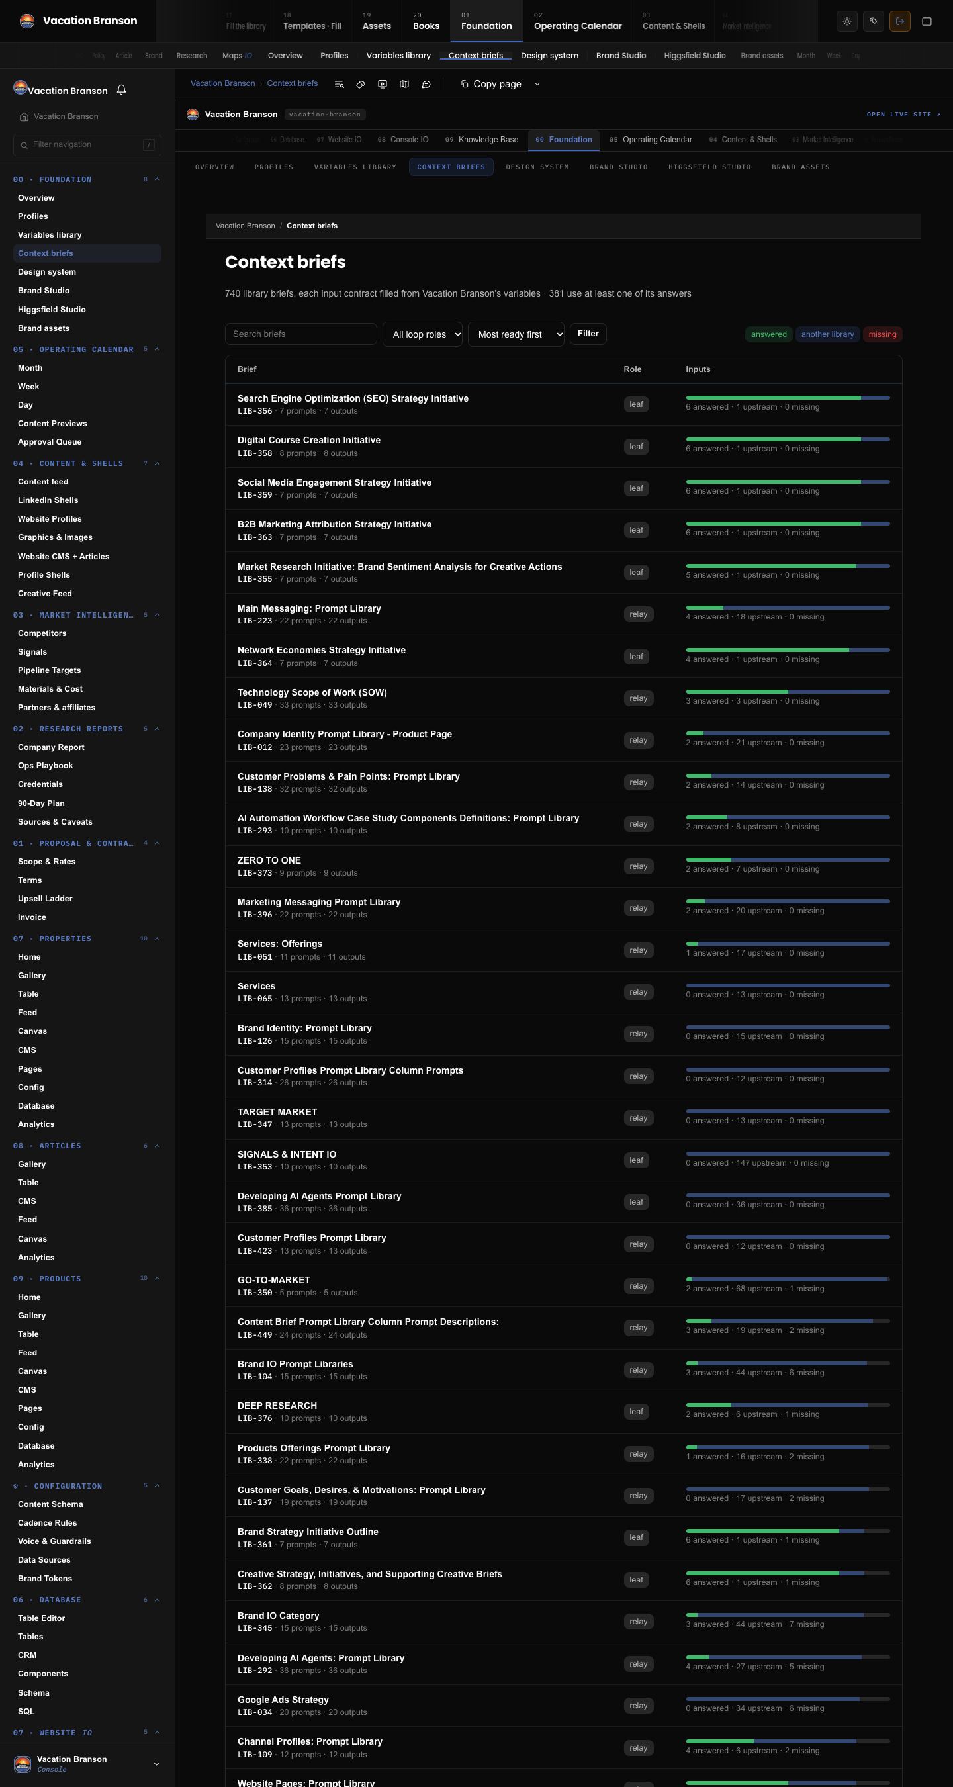Toggle the answered legend chip
Image resolution: width=953 pixels, height=1787 pixels.
coord(768,334)
